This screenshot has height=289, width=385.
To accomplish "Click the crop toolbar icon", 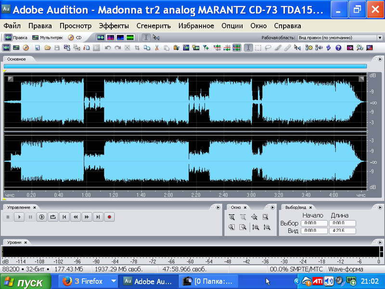I will point(137,48).
